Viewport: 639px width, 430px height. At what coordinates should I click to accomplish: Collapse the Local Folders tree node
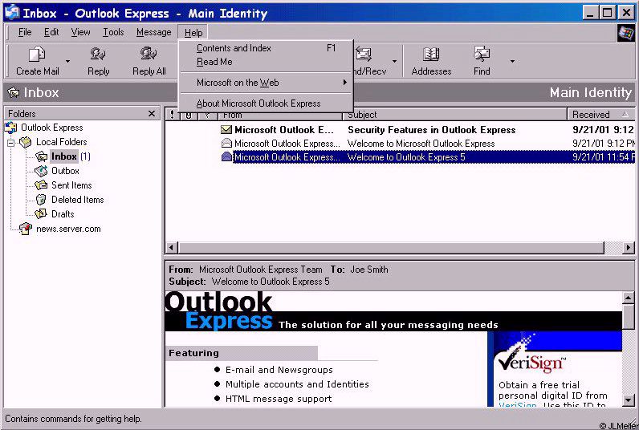[x=11, y=143]
